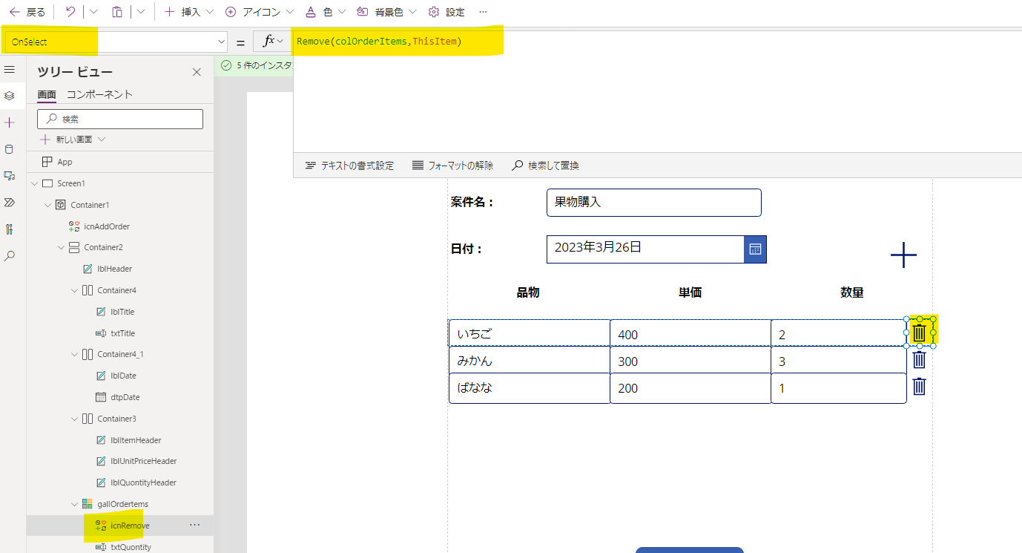The width and height of the screenshot is (1022, 553).
Task: Click フォーマットの解除 (Remove formatting)
Action: [452, 166]
